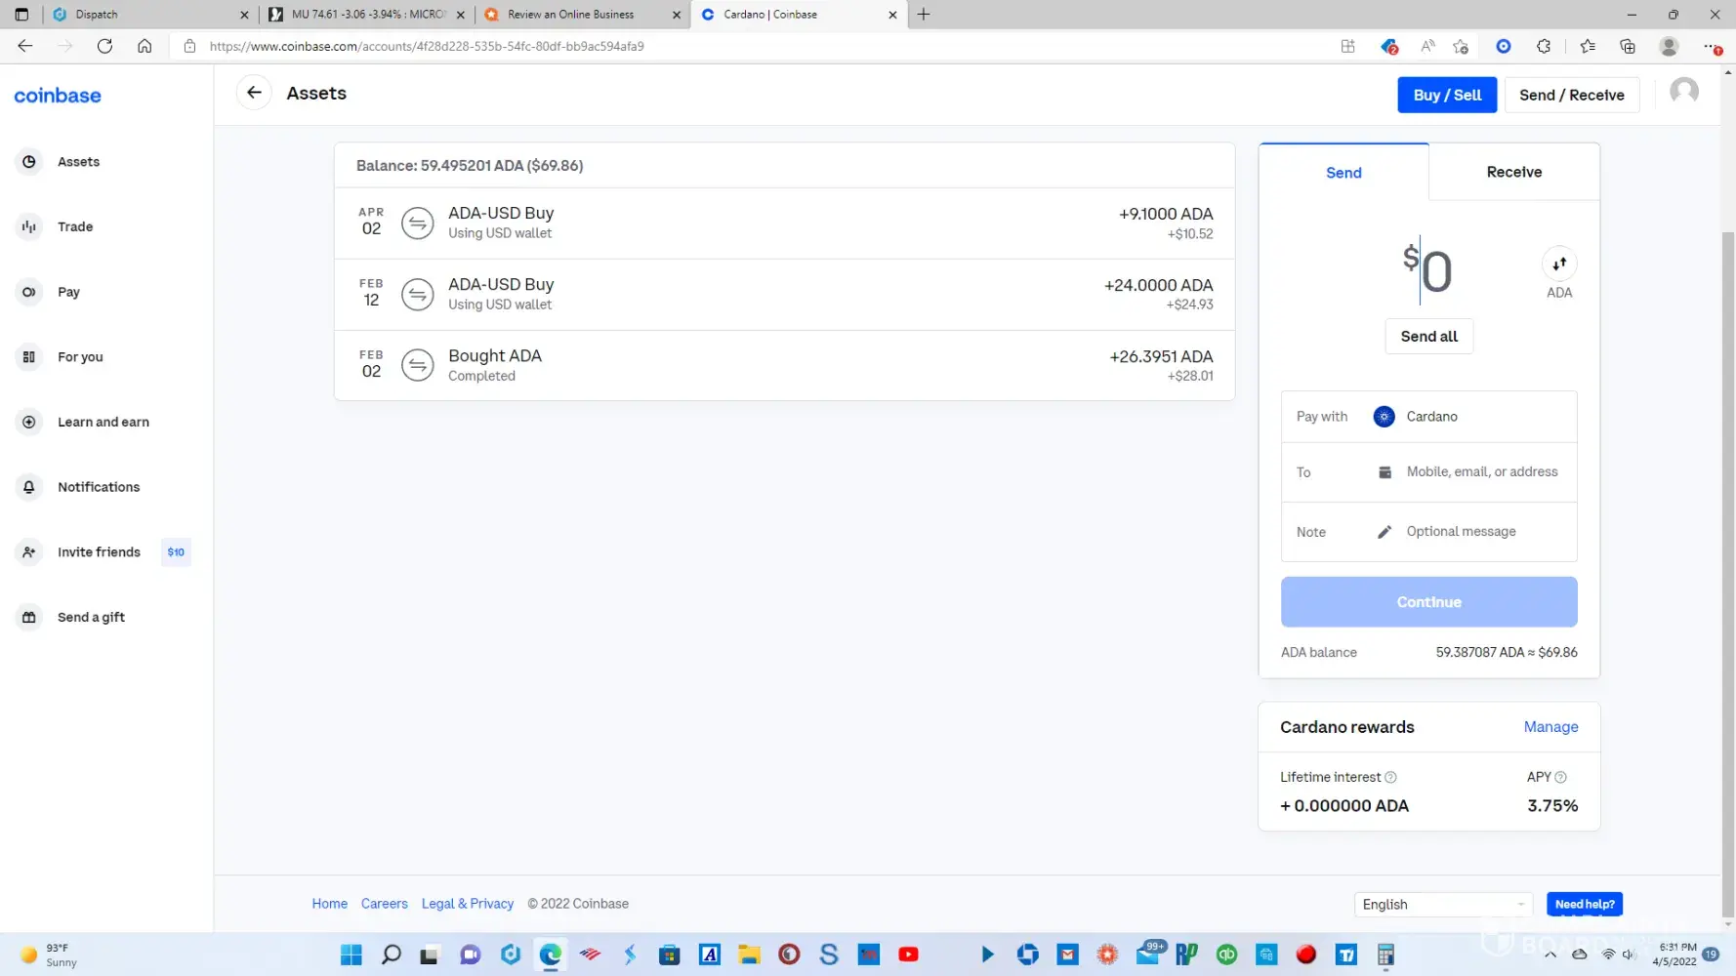Open Send a gift in sidebar

pos(91,617)
